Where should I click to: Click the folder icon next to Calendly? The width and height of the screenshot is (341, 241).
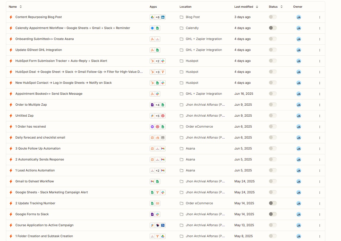click(182, 28)
